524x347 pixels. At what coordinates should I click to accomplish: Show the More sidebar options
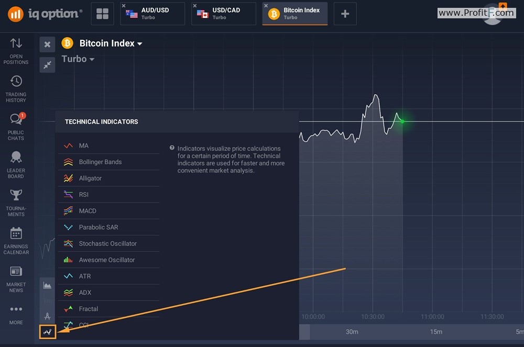[16, 315]
